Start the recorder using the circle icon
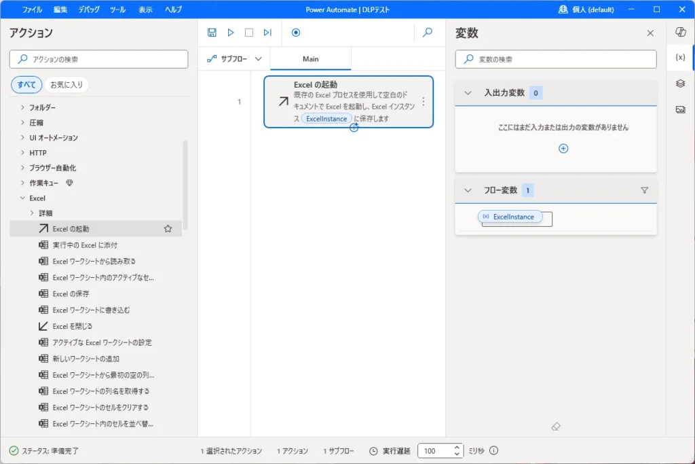 click(x=296, y=33)
